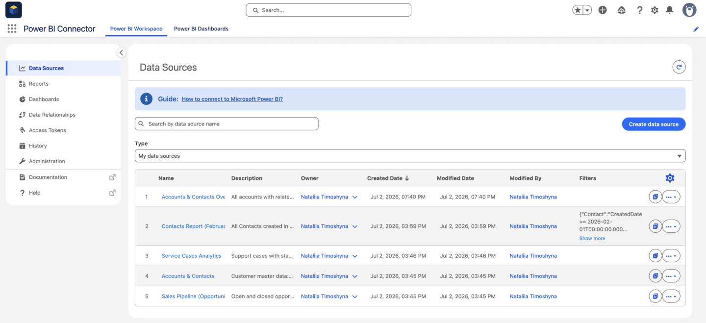This screenshot has width=706, height=323.
Task: Sort by Created Date column header
Action: point(388,178)
